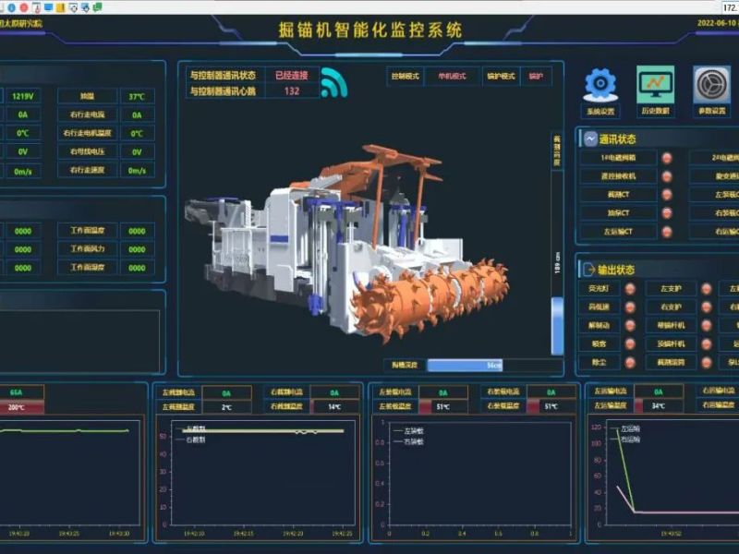Click the 控制模式 label tab
This screenshot has width=739, height=554.
coord(406,77)
